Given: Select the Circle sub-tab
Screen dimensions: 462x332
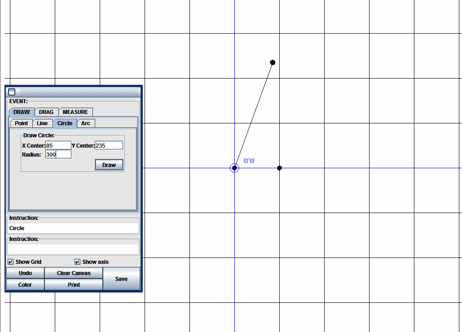Looking at the screenshot, I should (65, 123).
